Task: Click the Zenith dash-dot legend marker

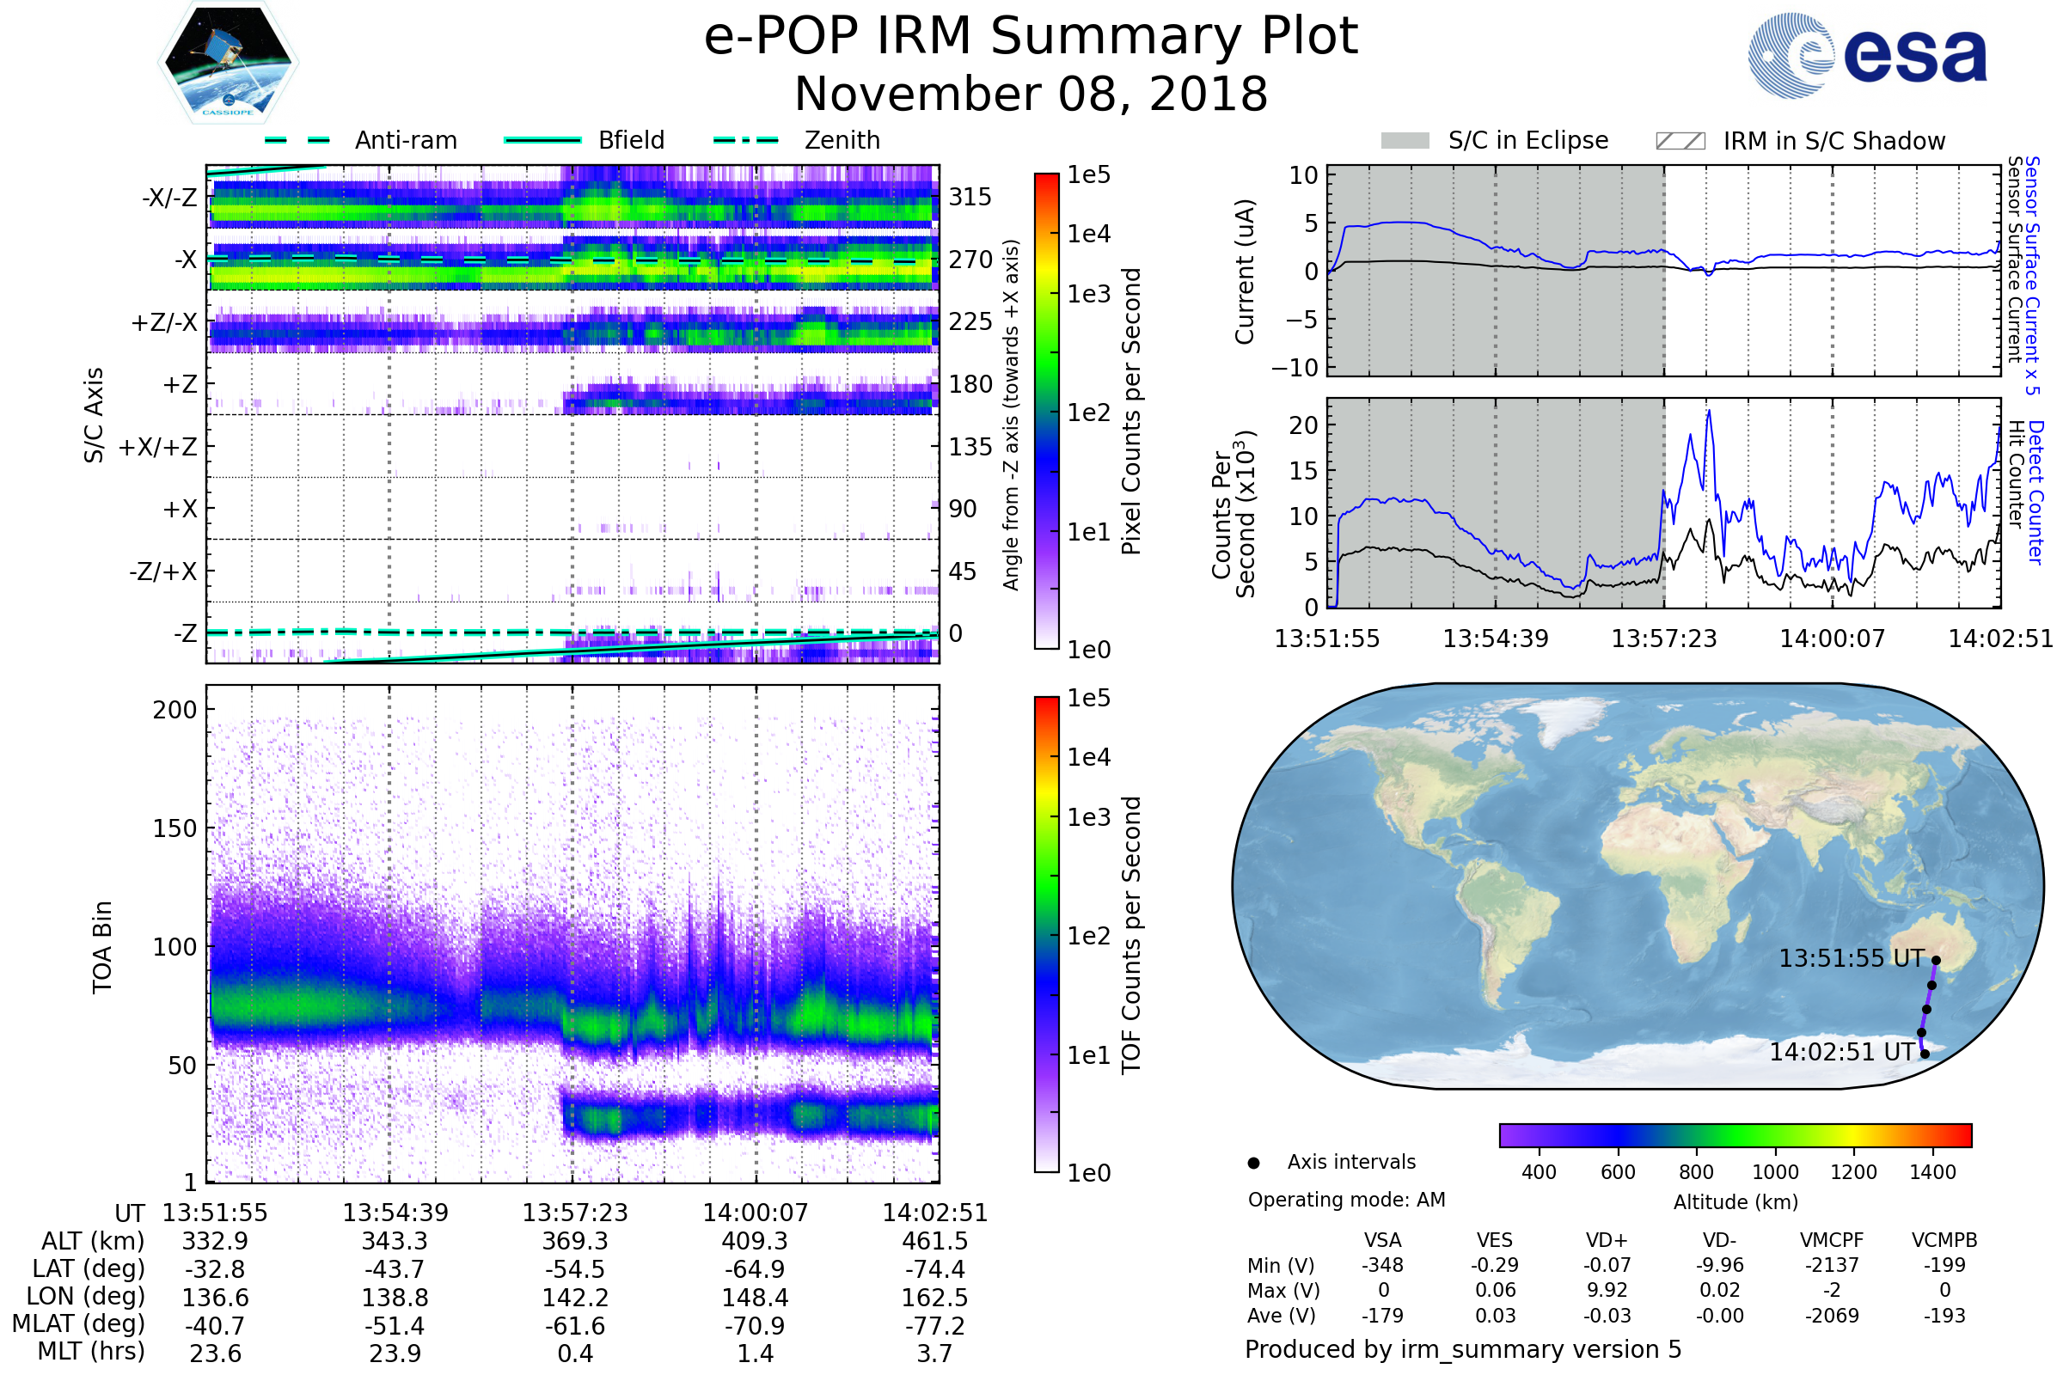Action: 745,140
